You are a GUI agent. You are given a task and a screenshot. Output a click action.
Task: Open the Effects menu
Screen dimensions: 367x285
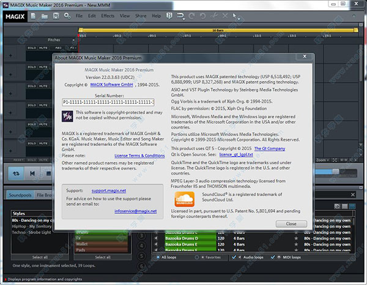108,16
